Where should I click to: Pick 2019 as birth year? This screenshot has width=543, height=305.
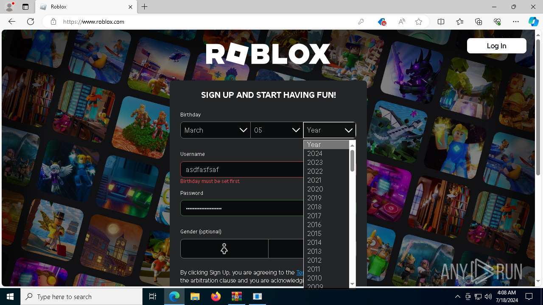tap(326, 198)
